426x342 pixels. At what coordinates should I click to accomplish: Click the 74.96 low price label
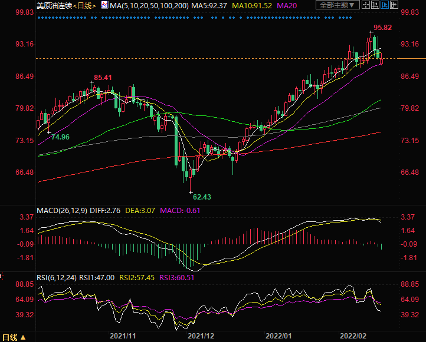60,137
